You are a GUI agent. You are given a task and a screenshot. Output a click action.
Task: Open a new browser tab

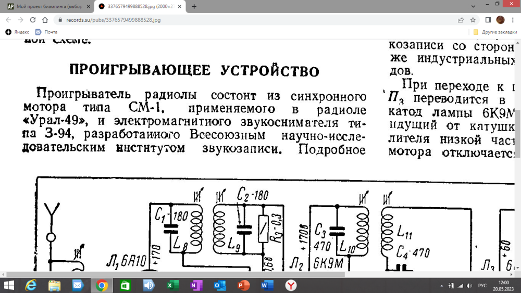tap(194, 6)
